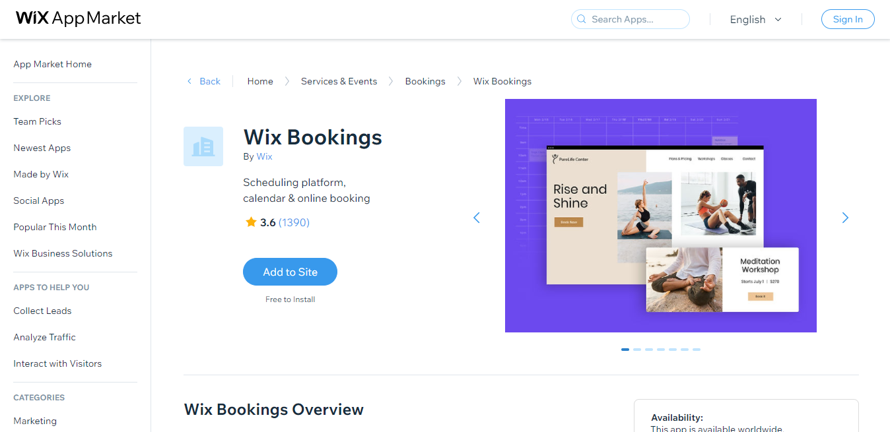Select the second carousel indicator dot
Screen dimensions: 890x432
coord(637,350)
